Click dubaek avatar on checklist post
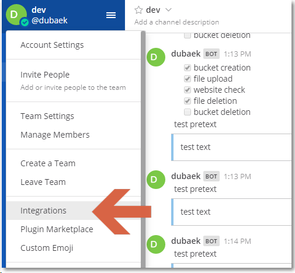 [x=156, y=57]
